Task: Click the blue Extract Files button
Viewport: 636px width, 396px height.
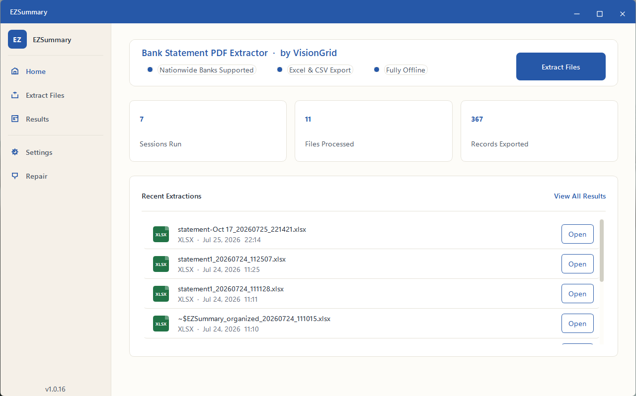Action: click(x=561, y=66)
